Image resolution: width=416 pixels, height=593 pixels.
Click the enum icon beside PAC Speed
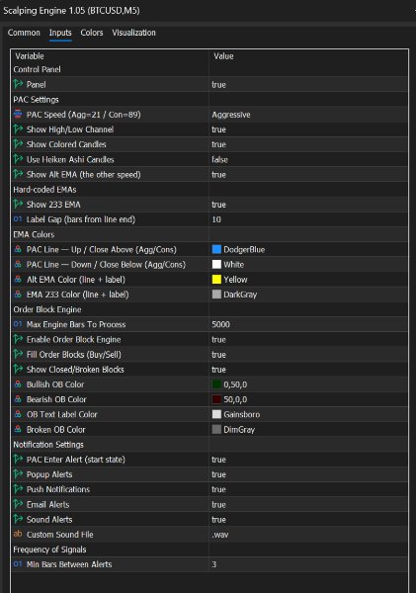click(18, 115)
